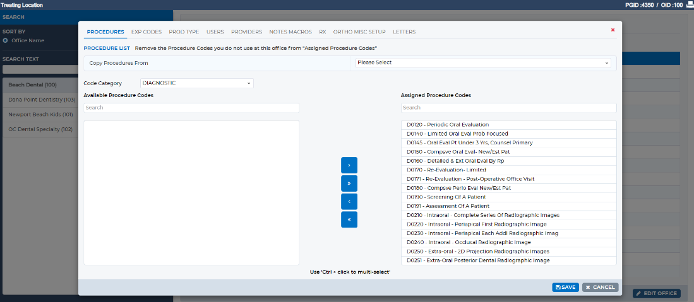
Task: Click the CANCEL button
Action: (600, 287)
